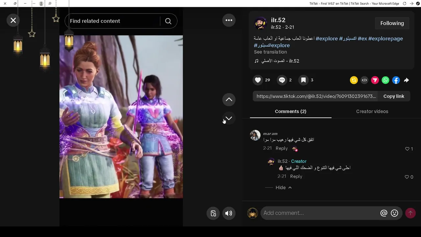Click the browser forward arrow in title bar
Viewport: 421px width, 237px height.
[411, 3]
